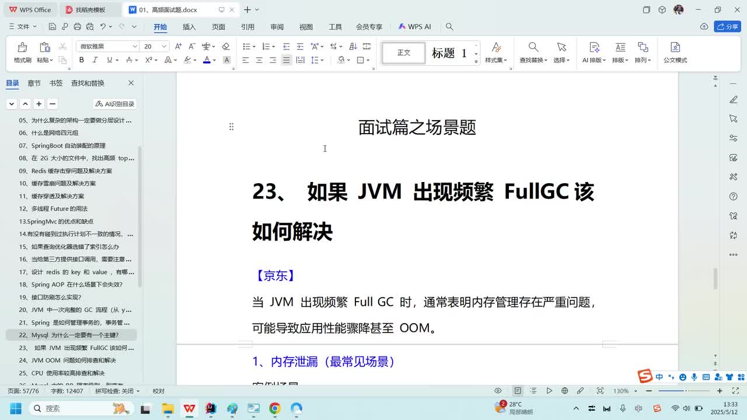Click the text highlight color pen
This screenshot has width=747, height=420.
187,60
